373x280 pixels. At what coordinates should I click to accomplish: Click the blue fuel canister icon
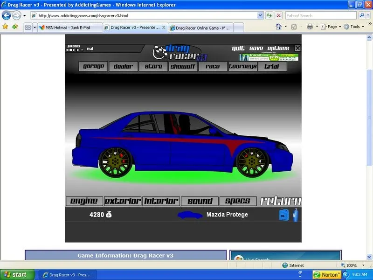[x=284, y=215]
